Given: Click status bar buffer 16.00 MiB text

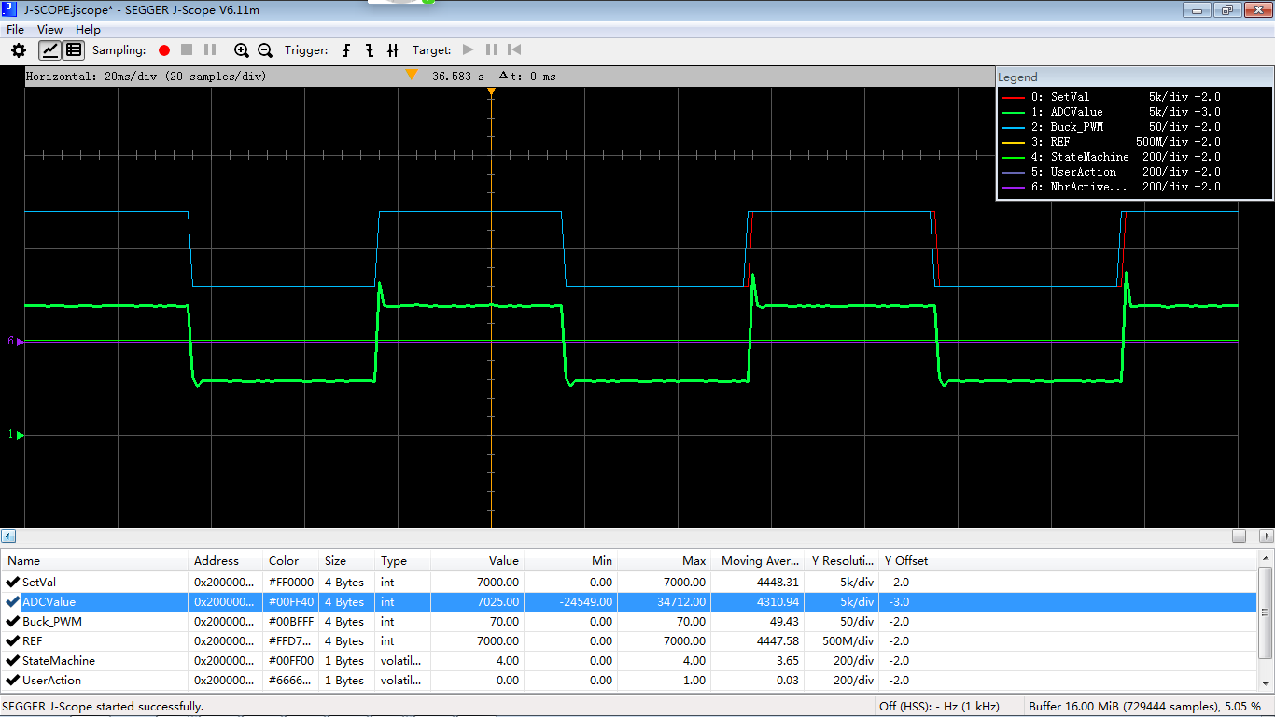Looking at the screenshot, I should click(1144, 707).
